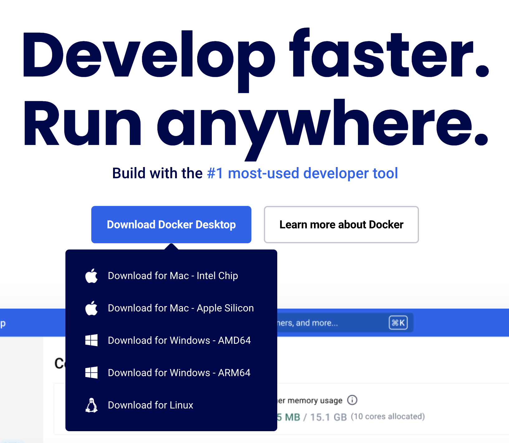Click Apple logo beside Intel Chip entry
This screenshot has height=443, width=509.
92,276
